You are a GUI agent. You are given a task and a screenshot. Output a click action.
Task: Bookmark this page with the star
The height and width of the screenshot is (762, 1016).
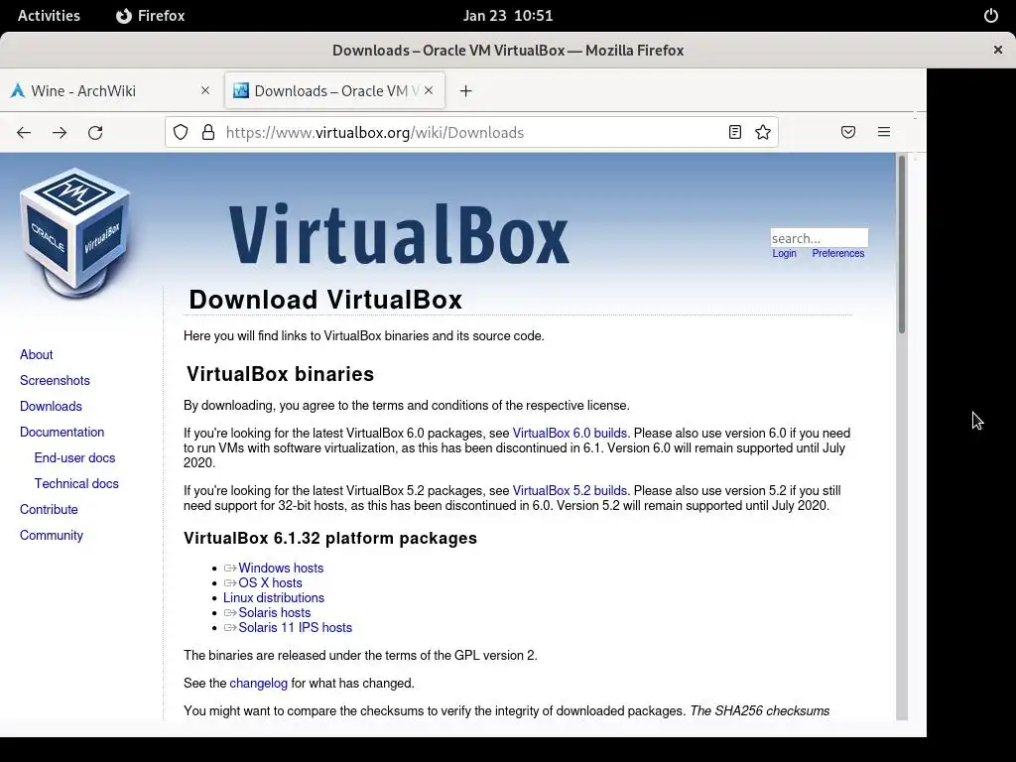pyautogui.click(x=763, y=132)
